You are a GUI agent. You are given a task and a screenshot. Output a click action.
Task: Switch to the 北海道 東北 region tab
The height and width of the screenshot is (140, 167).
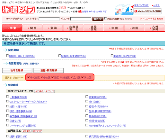73,28
